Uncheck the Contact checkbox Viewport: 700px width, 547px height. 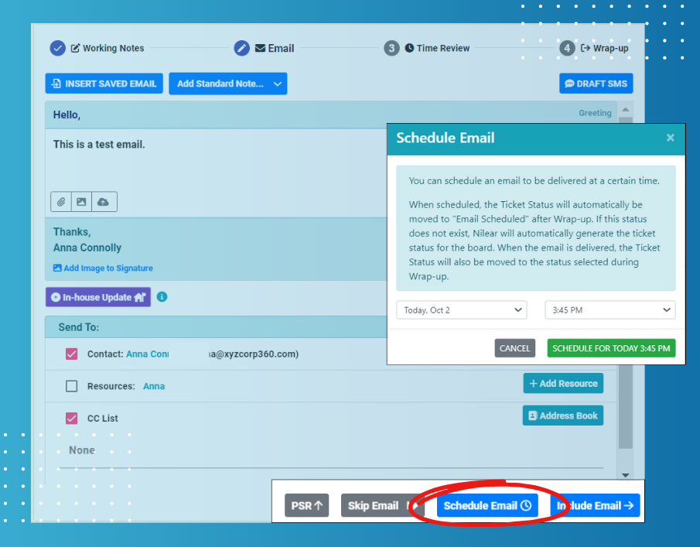click(x=72, y=354)
